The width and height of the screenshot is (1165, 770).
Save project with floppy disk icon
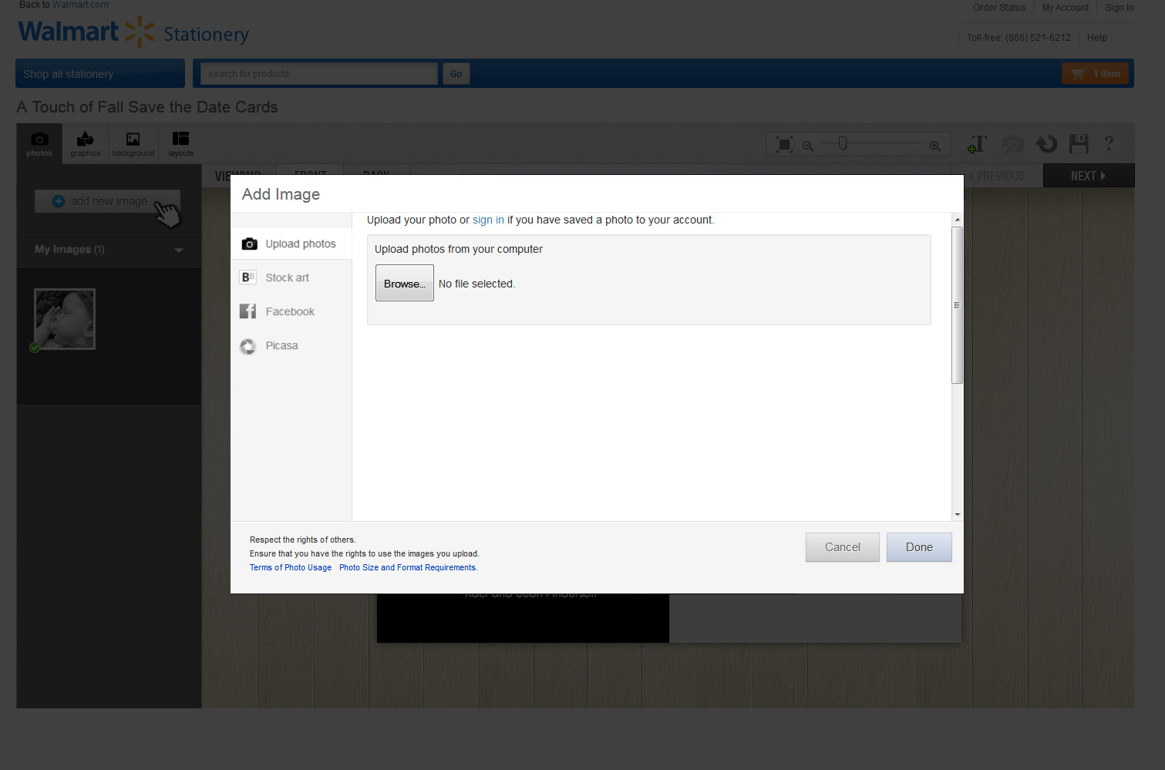[x=1079, y=144]
